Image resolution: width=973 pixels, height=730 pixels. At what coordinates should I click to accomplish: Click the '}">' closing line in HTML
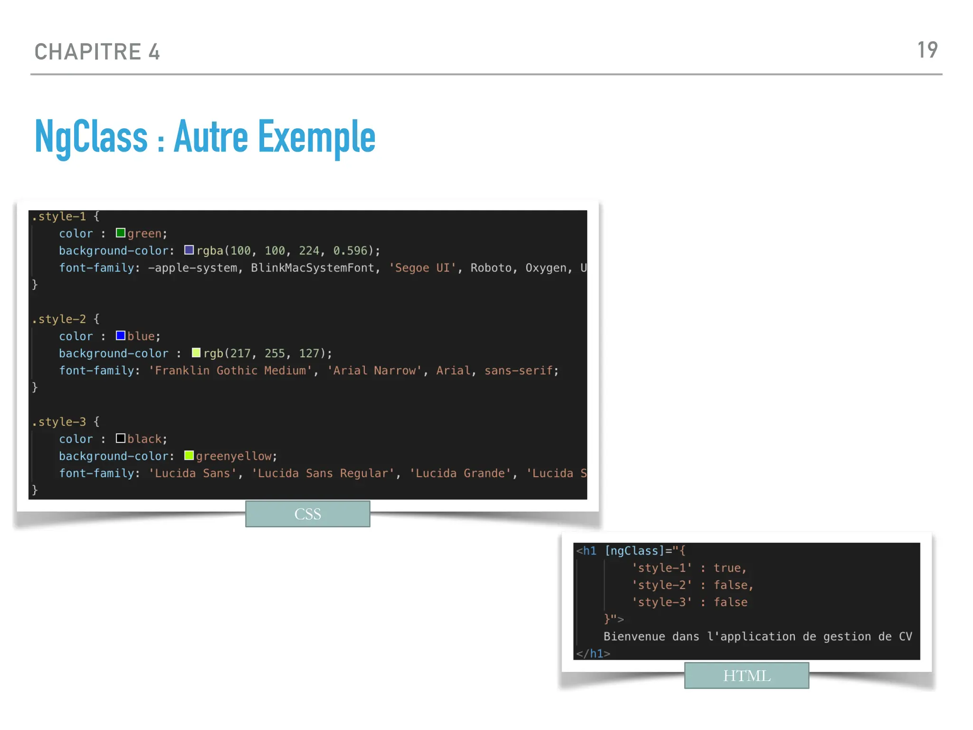[614, 619]
